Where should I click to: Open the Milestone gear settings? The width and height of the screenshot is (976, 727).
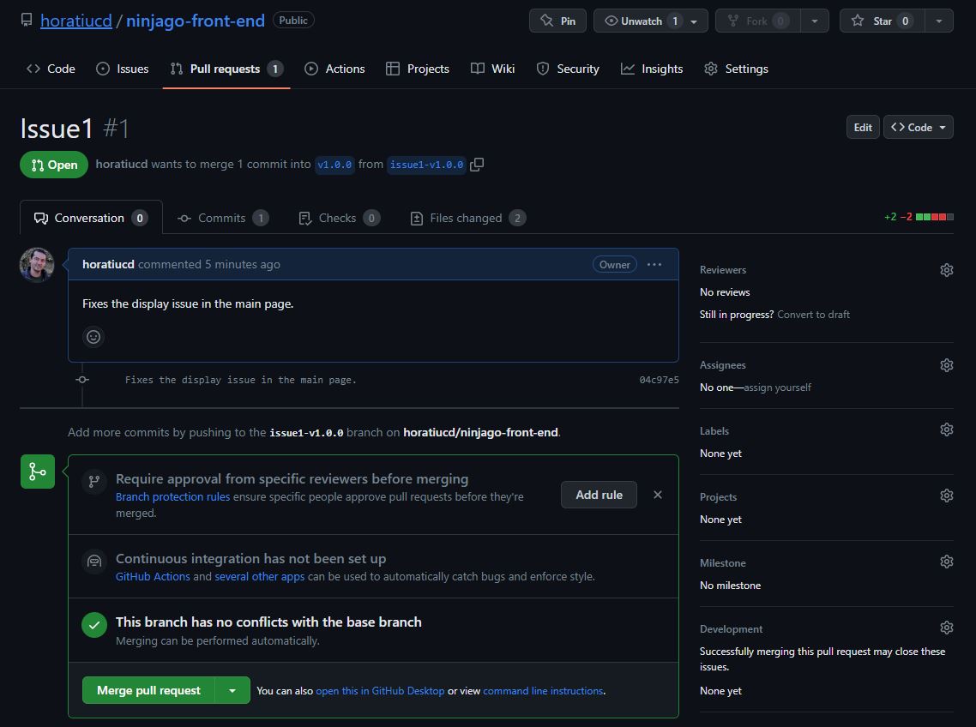(946, 562)
